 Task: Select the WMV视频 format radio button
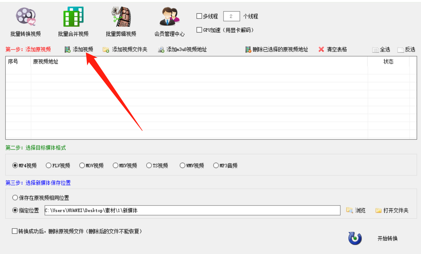(182, 165)
